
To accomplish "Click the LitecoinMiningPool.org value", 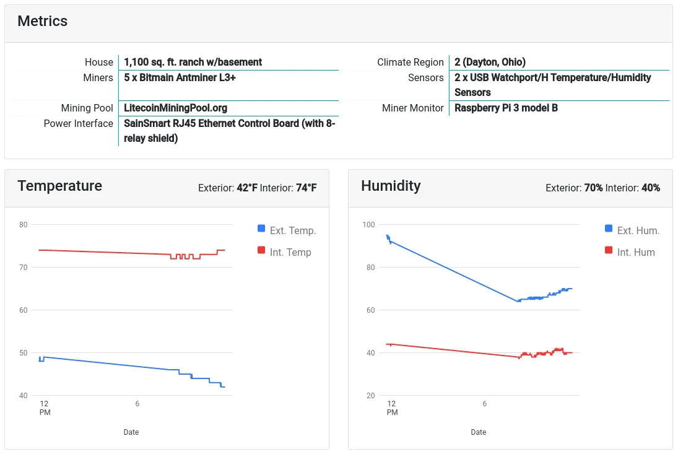I will [176, 108].
